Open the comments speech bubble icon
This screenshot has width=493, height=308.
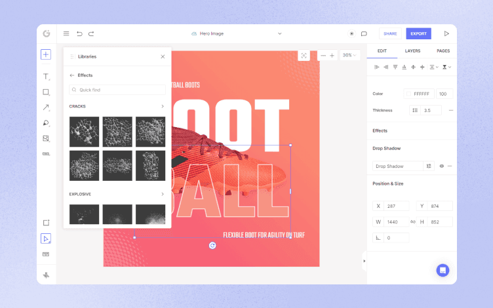364,33
